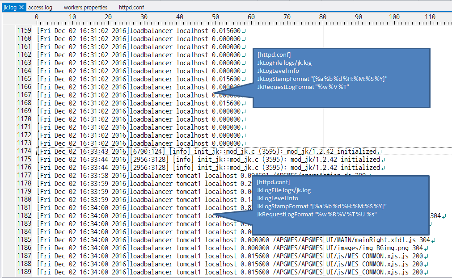Click line number 1189 in the gutter
This screenshot has width=452, height=278.
pos(24,272)
